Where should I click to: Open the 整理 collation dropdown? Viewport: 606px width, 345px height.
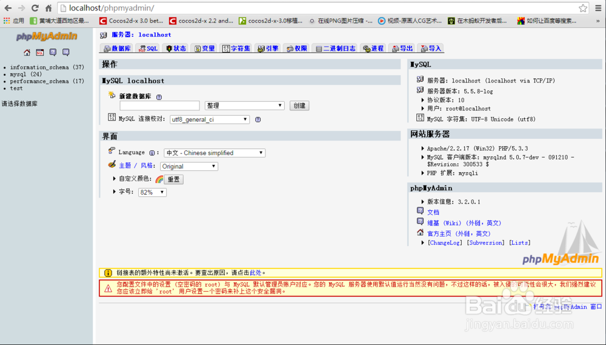(x=245, y=106)
